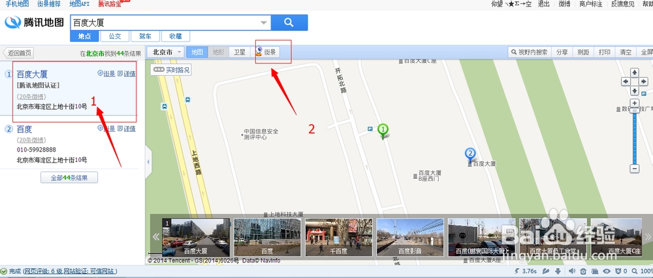Open 百度影音 street view thumbnail
The image size is (653, 278).
(x=410, y=238)
